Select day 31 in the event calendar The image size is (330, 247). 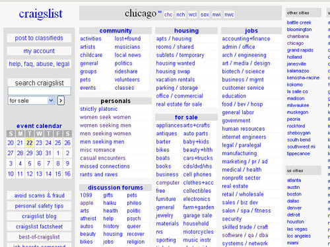click(48, 153)
